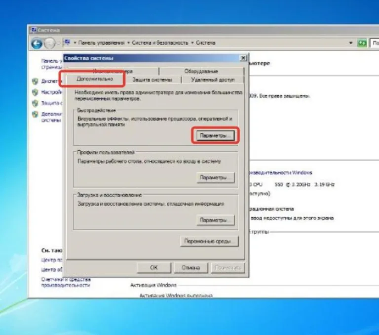Open Параметры in the Быстродействие section

215,135
